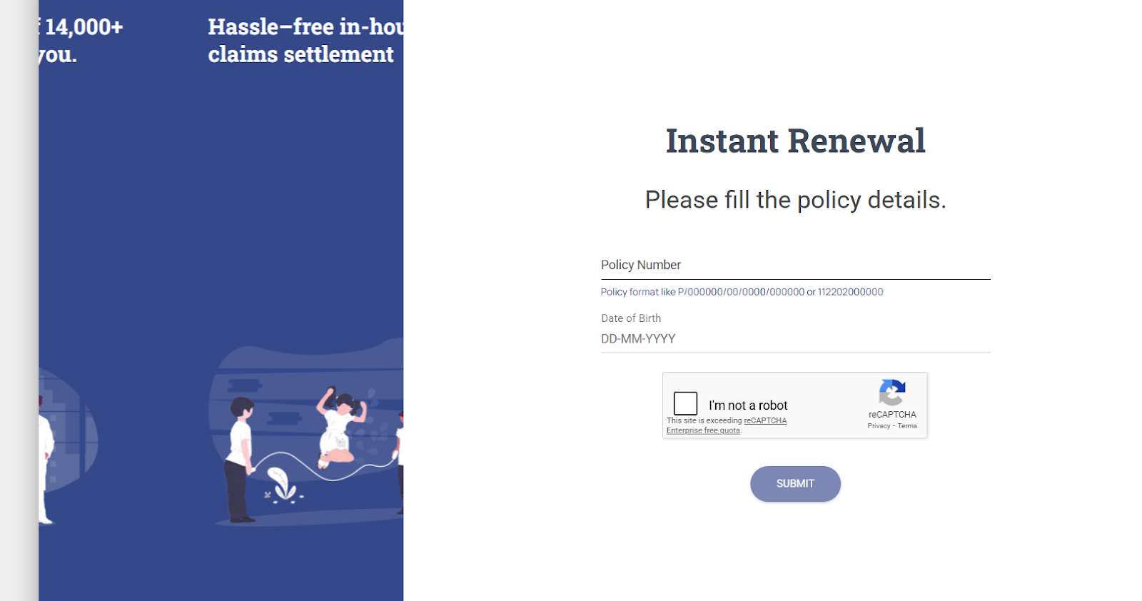Select the DD-MM-YYYY date placeholder

pos(637,338)
